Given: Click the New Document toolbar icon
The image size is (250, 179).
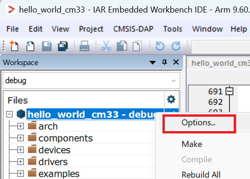Looking at the screenshot, I should click(x=14, y=46).
